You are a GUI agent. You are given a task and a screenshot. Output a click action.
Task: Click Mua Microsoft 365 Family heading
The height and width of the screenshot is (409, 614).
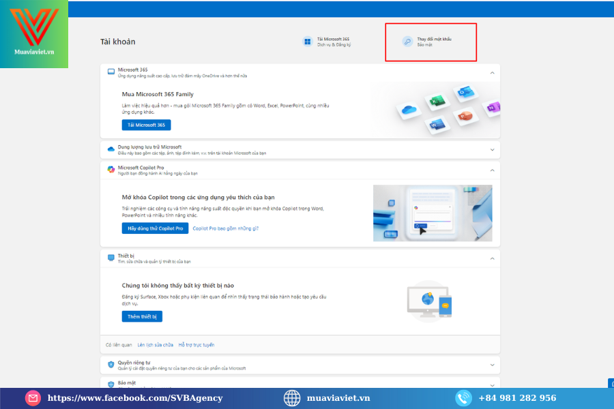click(x=158, y=94)
